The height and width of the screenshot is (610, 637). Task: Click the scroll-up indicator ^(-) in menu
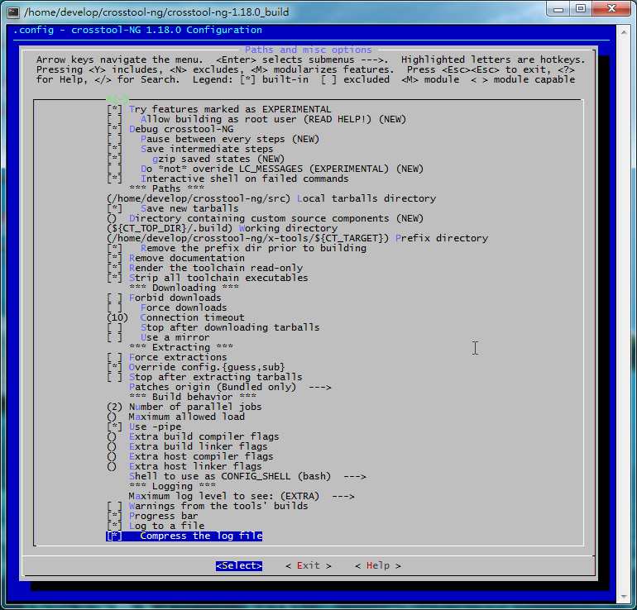117,99
